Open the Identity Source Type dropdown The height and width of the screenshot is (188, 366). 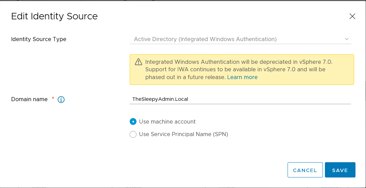pos(240,39)
